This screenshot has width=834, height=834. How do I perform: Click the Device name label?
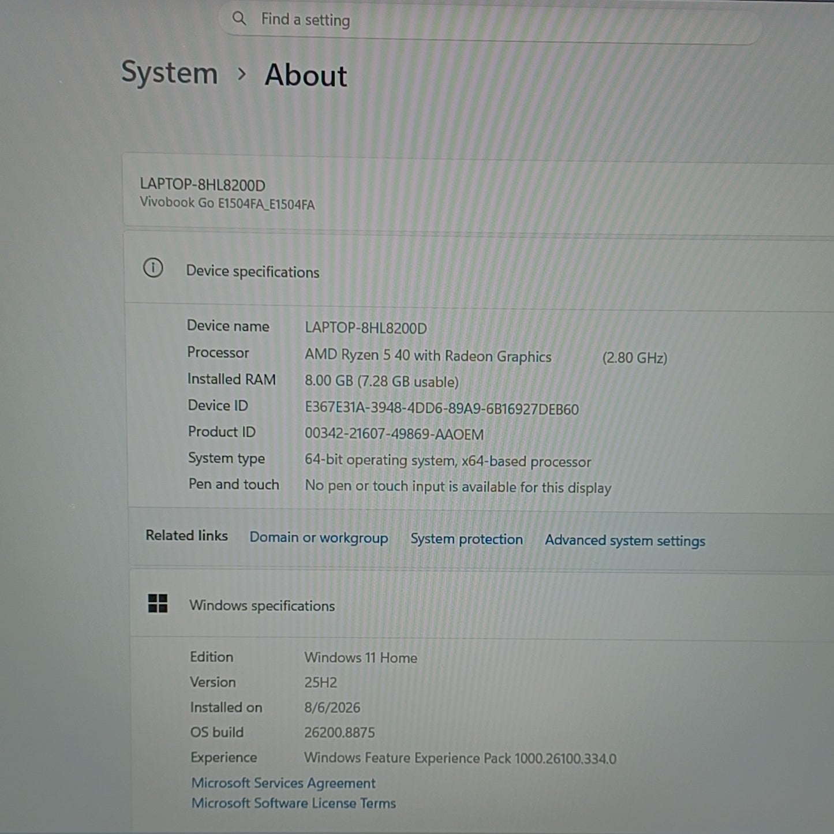pyautogui.click(x=228, y=326)
